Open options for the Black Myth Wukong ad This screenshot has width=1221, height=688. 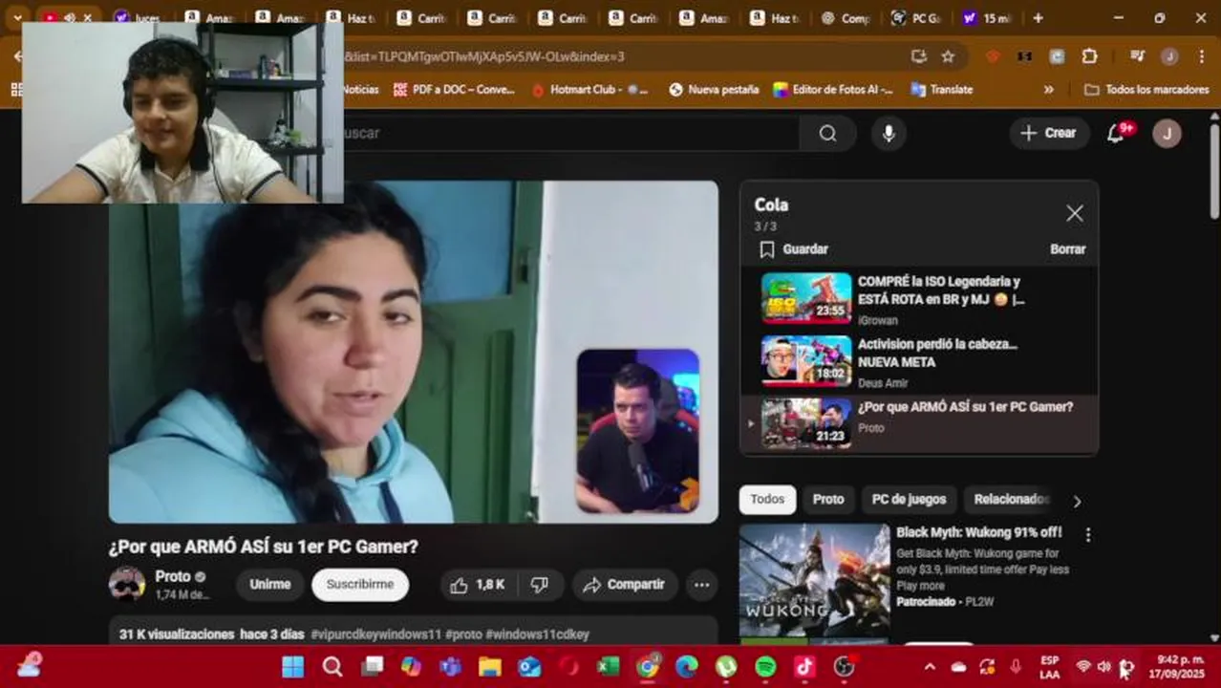pyautogui.click(x=1087, y=535)
